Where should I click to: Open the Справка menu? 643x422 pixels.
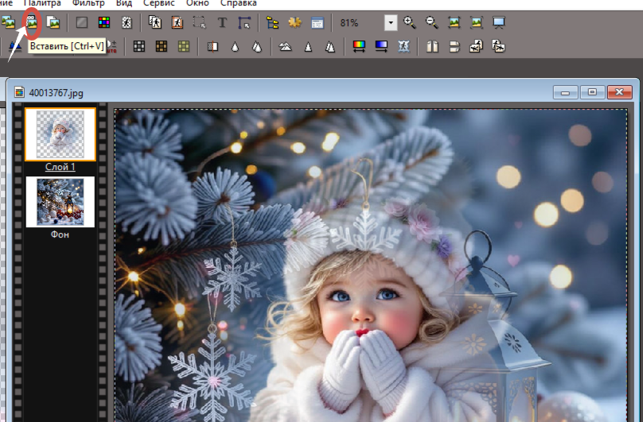pos(239,3)
